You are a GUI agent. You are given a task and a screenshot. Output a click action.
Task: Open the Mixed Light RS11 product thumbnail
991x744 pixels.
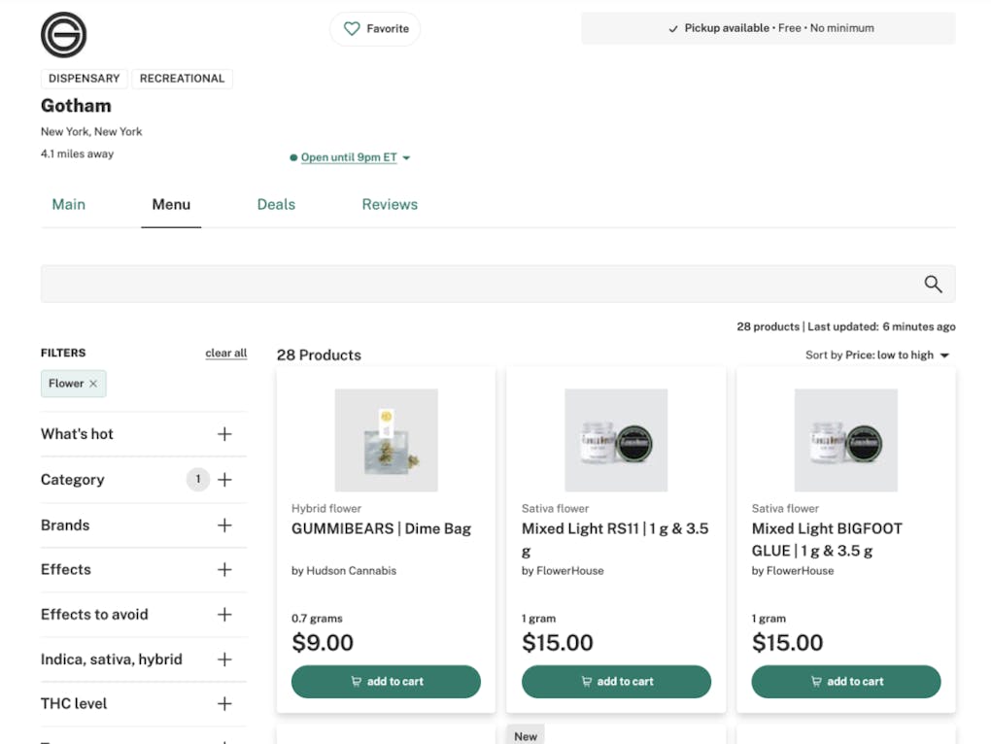[x=616, y=440]
